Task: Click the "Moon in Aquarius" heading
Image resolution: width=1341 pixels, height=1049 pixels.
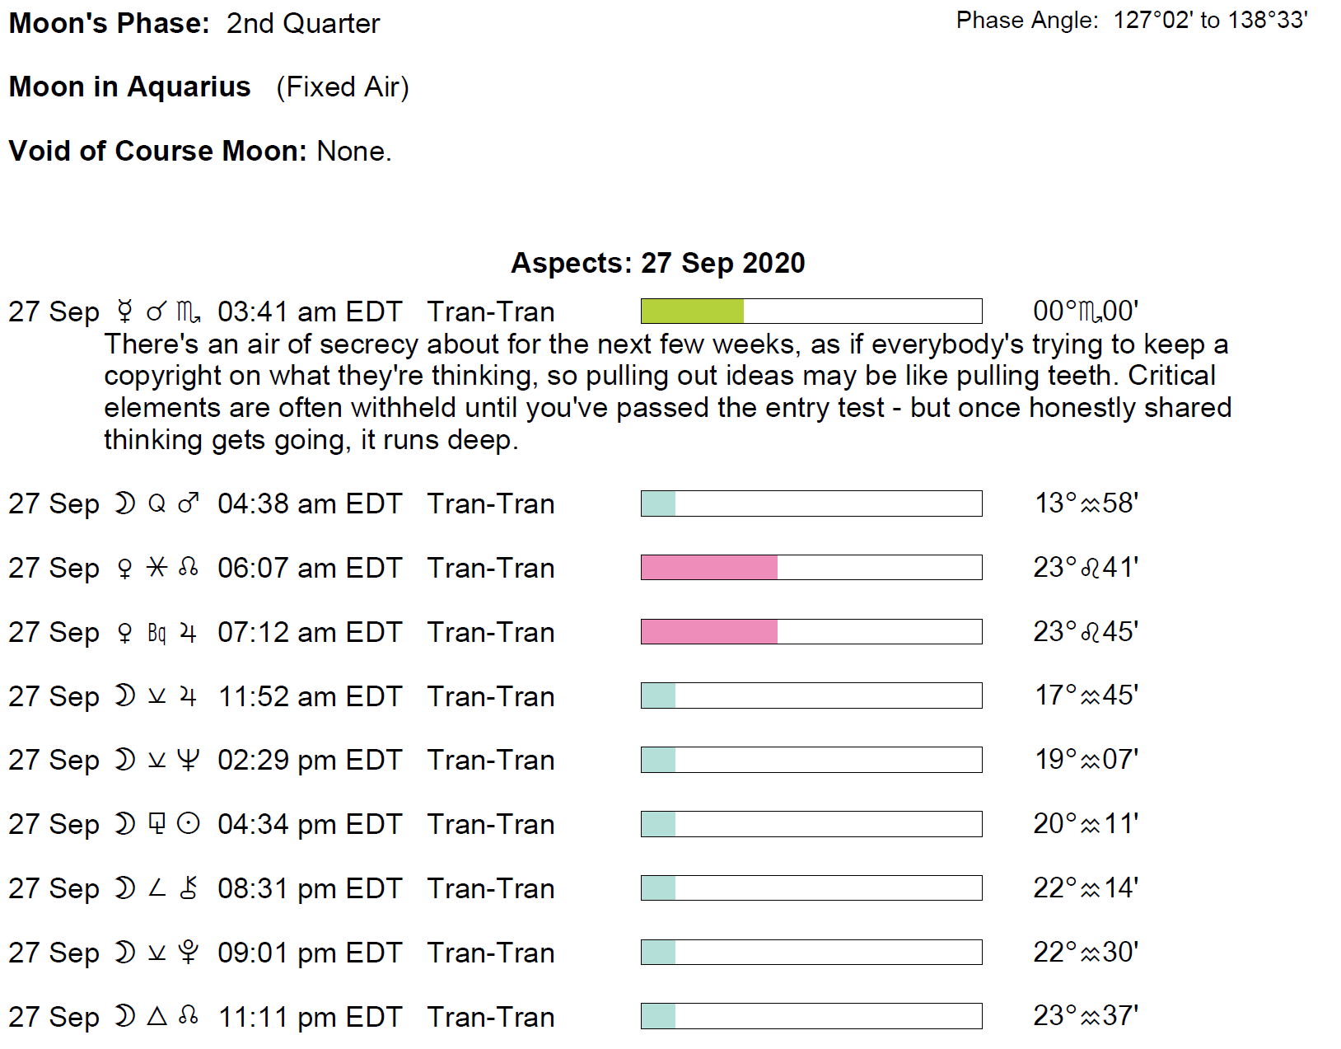Action: pos(129,87)
